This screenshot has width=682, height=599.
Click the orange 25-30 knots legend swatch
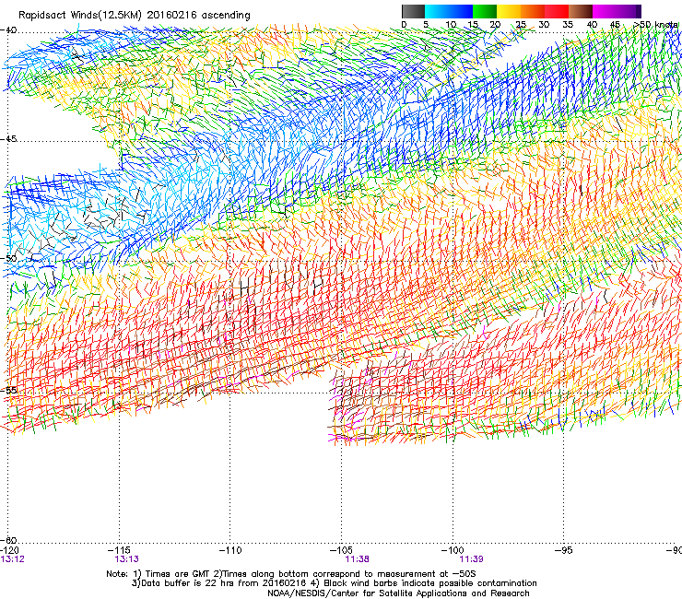(x=533, y=11)
